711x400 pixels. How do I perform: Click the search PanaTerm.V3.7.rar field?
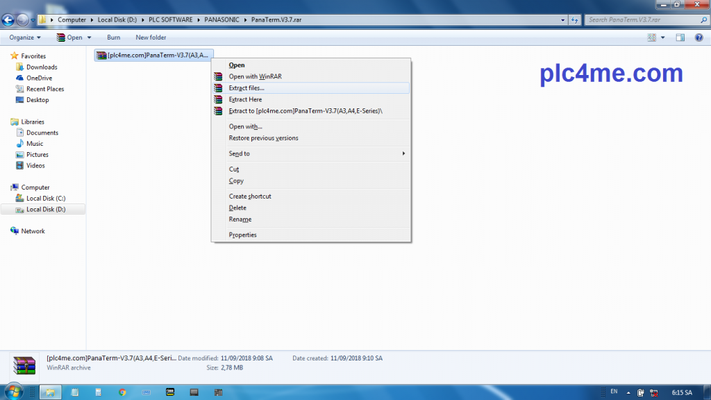coord(639,19)
